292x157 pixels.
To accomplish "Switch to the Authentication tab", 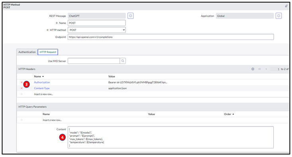I will [x=27, y=52].
